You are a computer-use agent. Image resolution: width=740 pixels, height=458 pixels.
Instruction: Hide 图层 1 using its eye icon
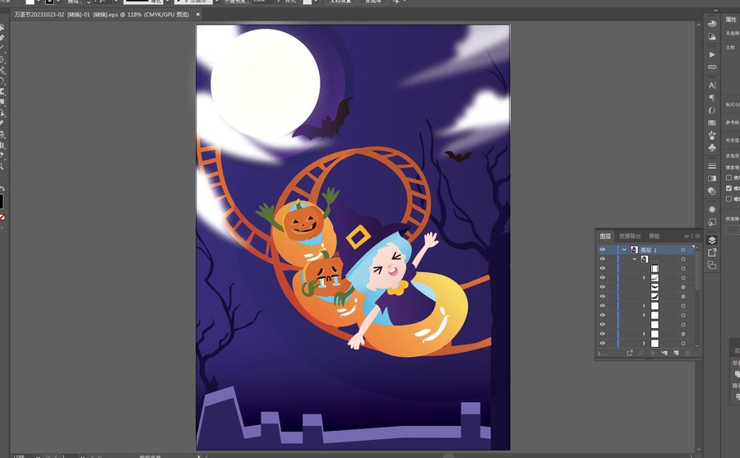tap(602, 250)
